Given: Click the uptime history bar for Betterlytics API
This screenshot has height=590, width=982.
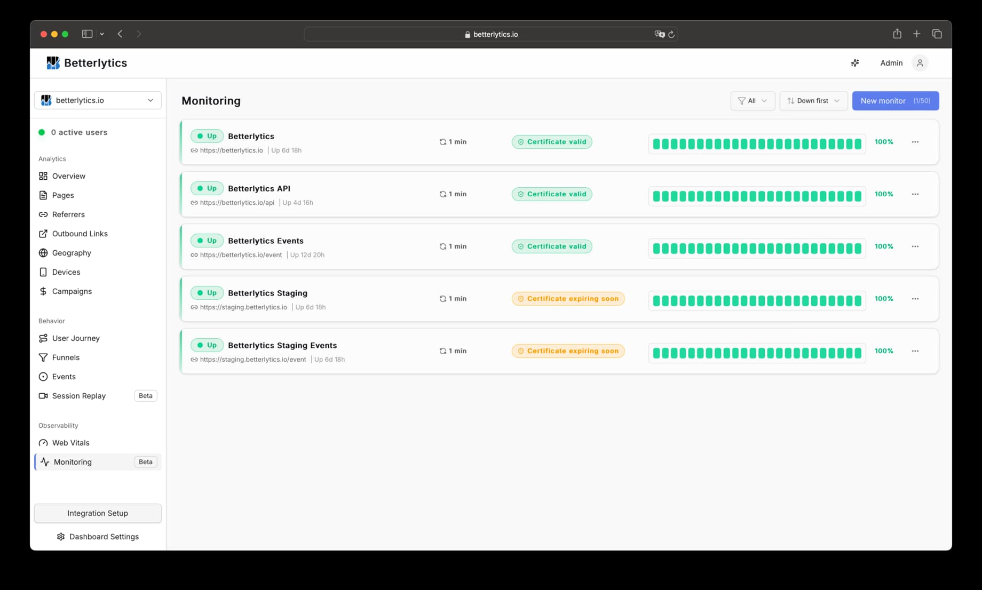Looking at the screenshot, I should 756,195.
